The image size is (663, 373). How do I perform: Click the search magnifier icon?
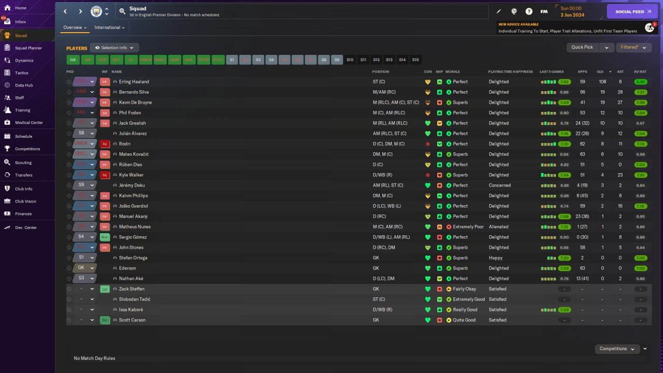tap(122, 11)
